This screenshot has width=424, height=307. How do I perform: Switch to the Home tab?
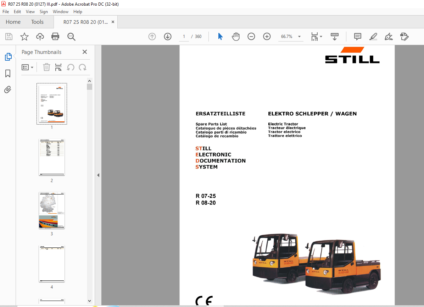click(13, 22)
